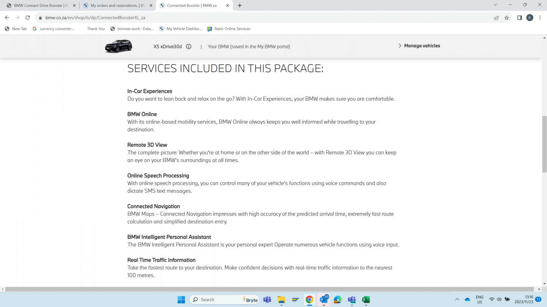Image resolution: width=547 pixels, height=307 pixels.
Task: Open the OneDrive tray icon
Action: 467,299
